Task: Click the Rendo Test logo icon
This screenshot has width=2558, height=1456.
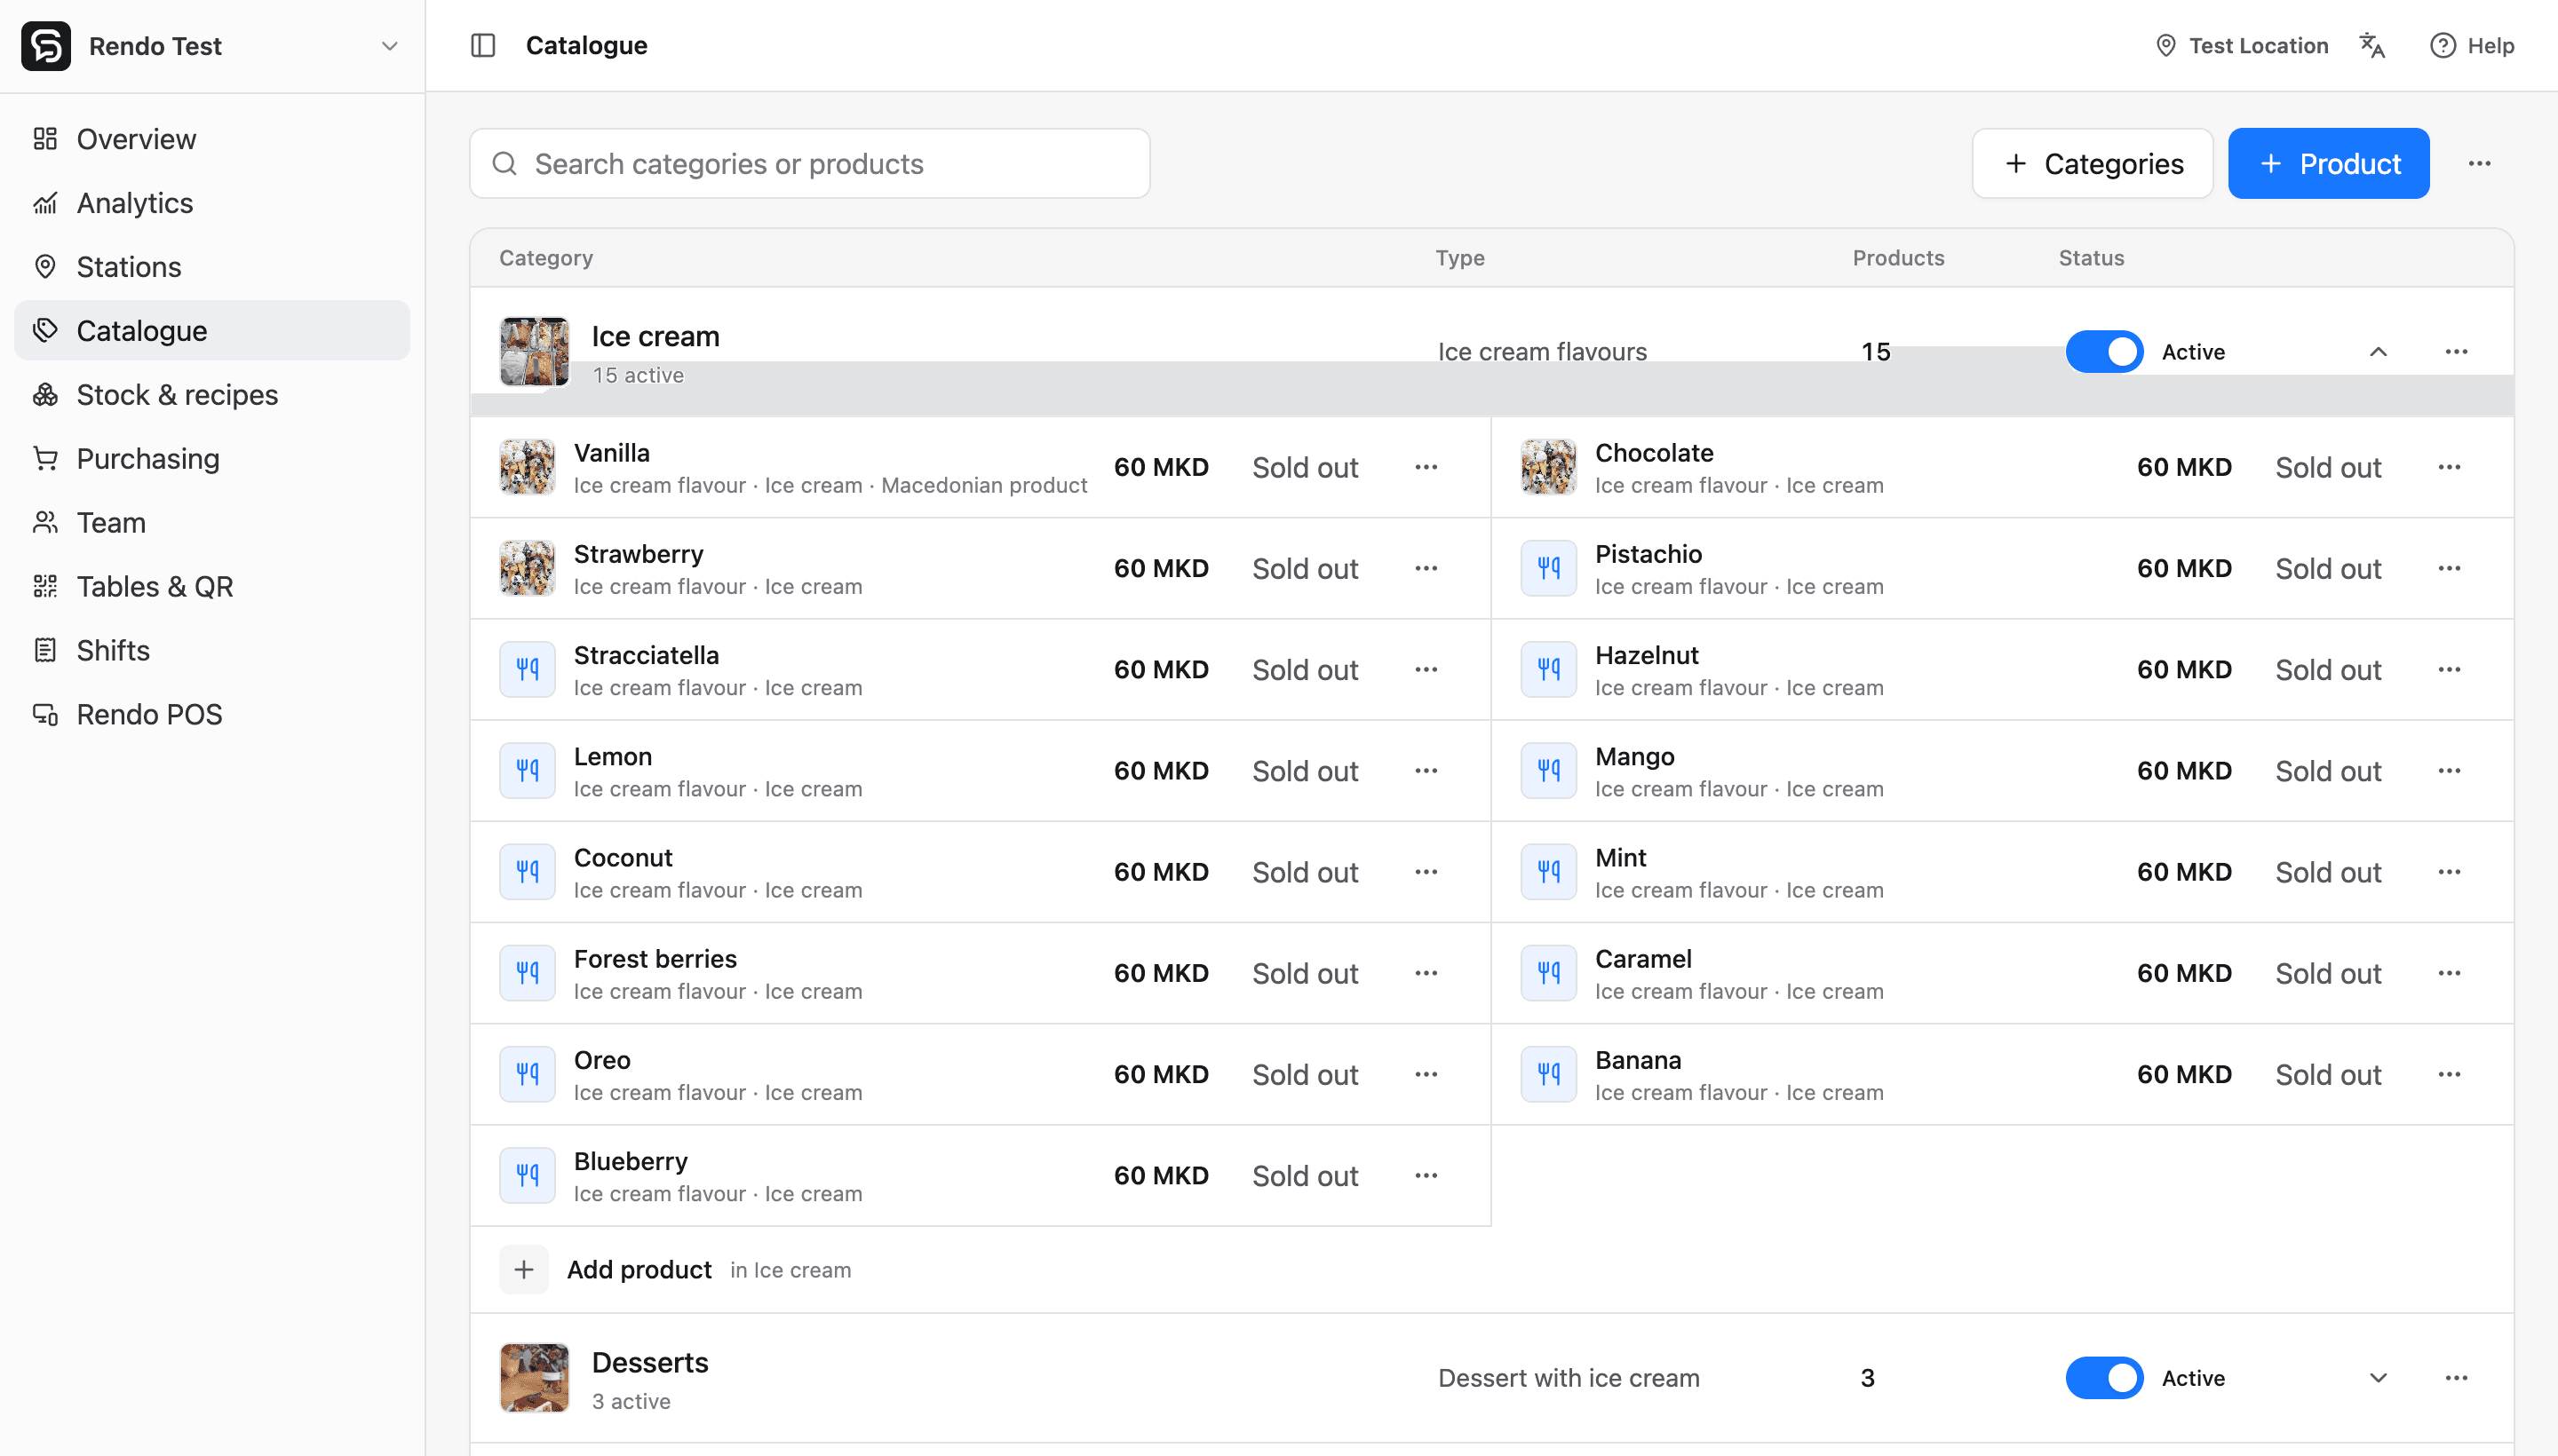Action: (x=46, y=46)
